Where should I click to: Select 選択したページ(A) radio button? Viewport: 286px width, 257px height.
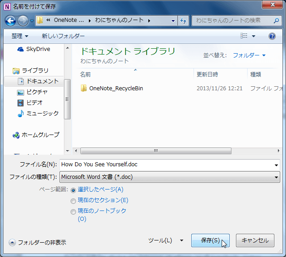tap(73, 190)
